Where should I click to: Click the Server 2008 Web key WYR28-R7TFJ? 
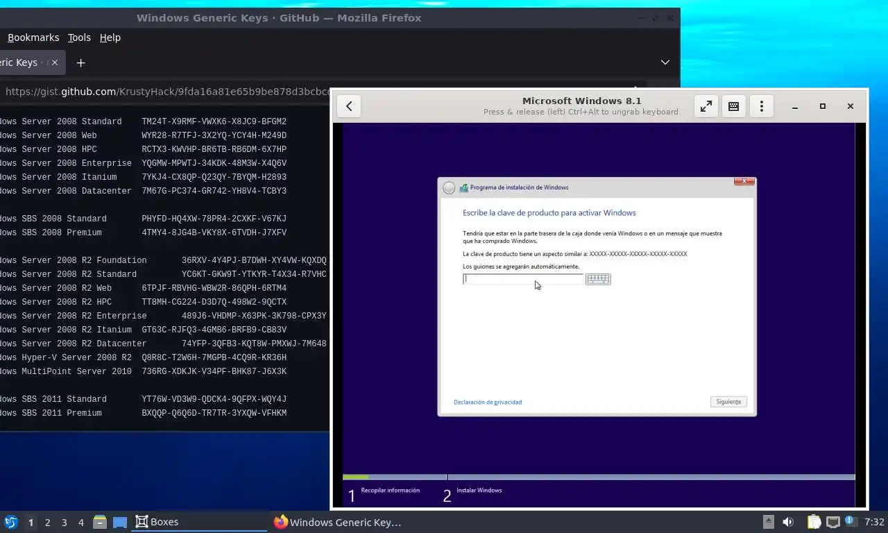coord(214,135)
